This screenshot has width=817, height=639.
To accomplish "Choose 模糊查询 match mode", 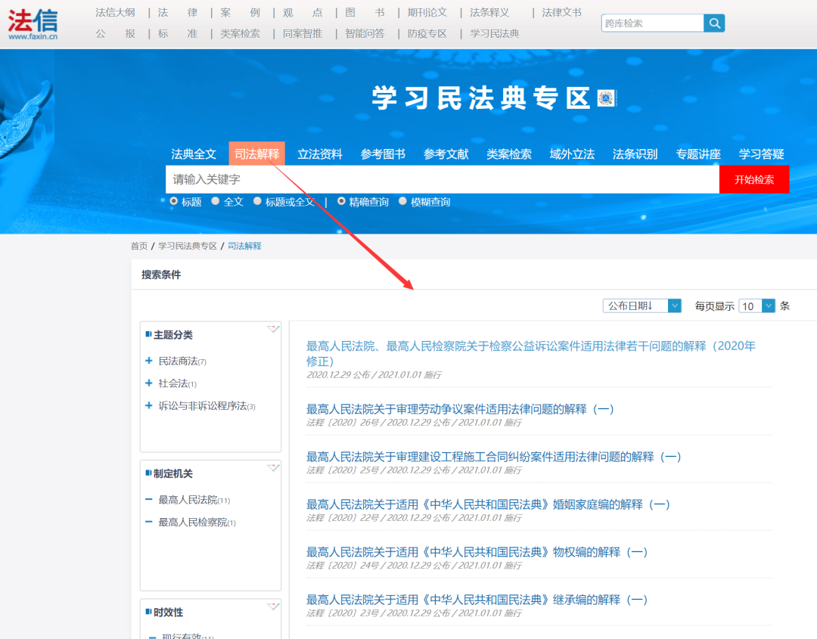I will pyautogui.click(x=402, y=201).
